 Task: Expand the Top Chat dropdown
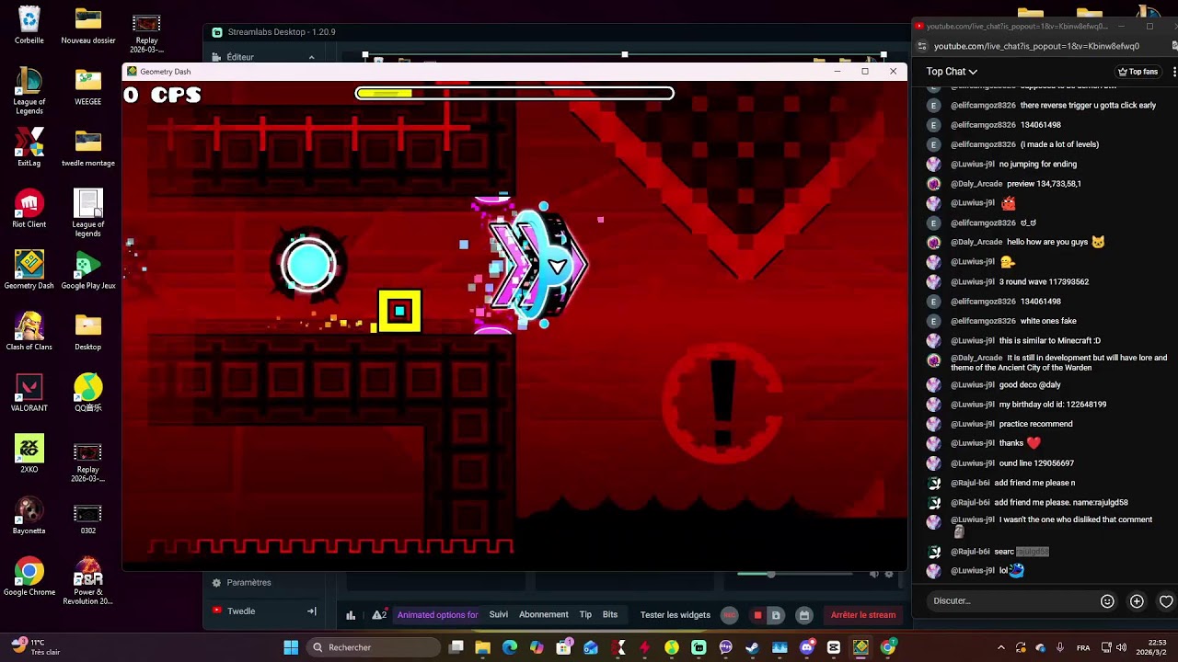point(952,72)
